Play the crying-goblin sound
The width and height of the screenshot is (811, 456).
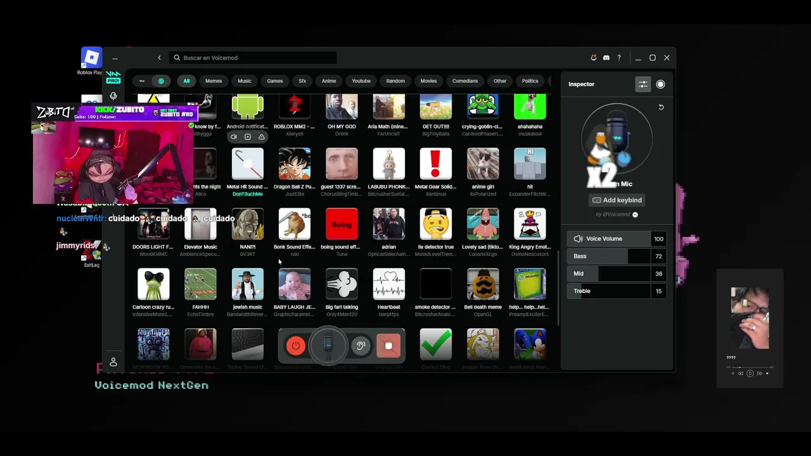[483, 107]
